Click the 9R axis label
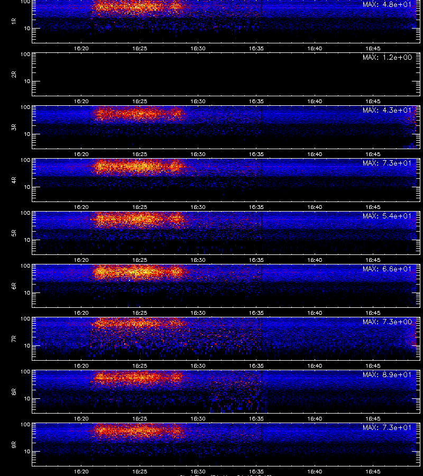The image size is (423, 476). (14, 444)
